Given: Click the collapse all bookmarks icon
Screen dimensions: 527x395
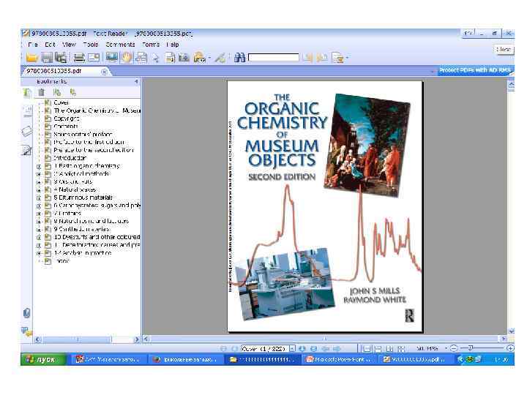Looking at the screenshot, I should click(72, 92).
